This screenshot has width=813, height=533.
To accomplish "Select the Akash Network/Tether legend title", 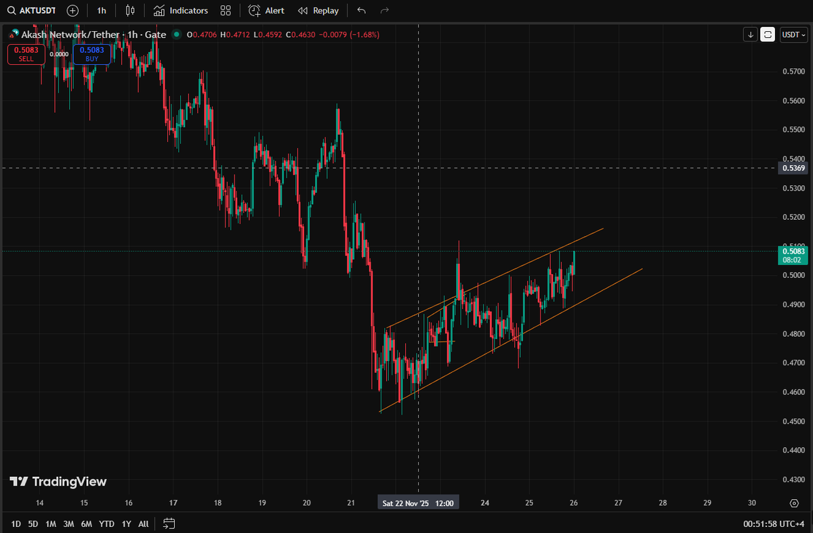I will pyautogui.click(x=93, y=34).
